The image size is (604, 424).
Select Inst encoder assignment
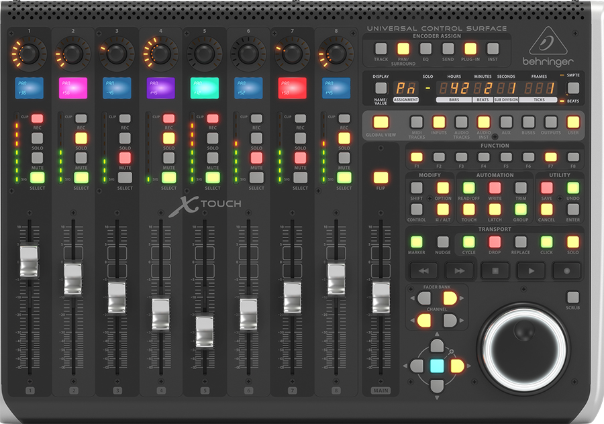pos(493,48)
